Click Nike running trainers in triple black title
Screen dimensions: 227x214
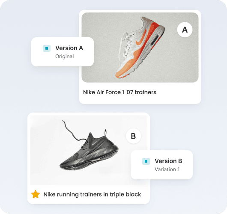[92, 194]
